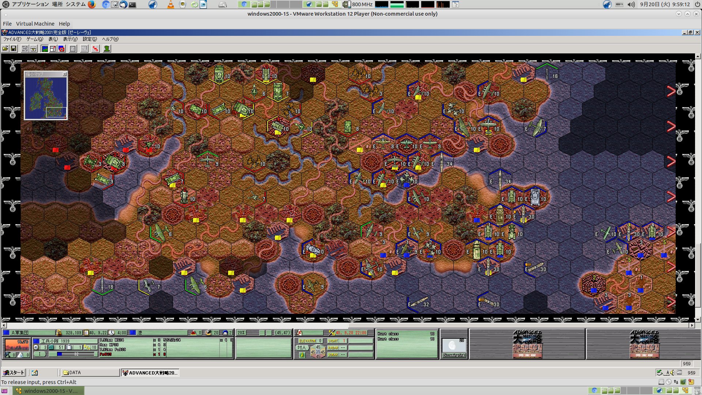Switch to the DATA taskbar window
The image size is (702, 395).
(x=90, y=373)
